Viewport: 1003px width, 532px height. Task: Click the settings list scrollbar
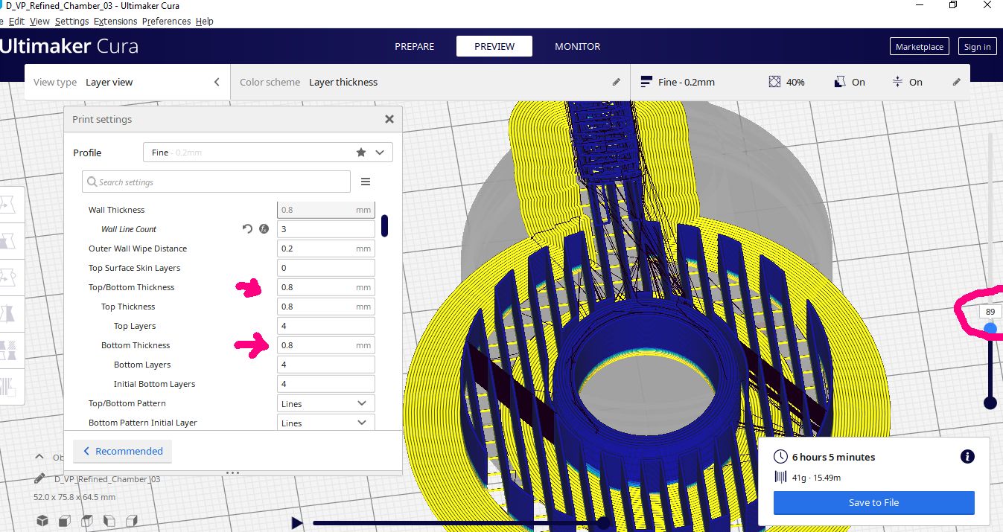tap(384, 225)
